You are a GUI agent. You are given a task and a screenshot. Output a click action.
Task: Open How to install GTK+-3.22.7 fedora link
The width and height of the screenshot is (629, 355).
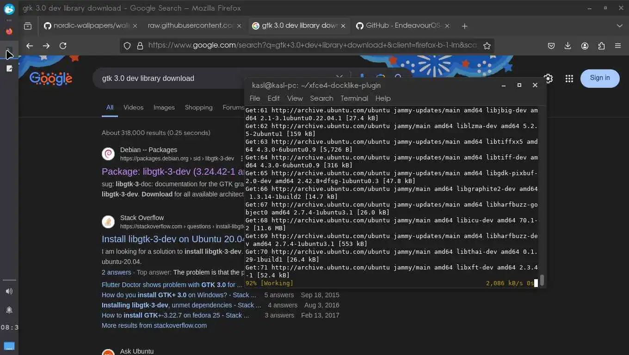175,315
